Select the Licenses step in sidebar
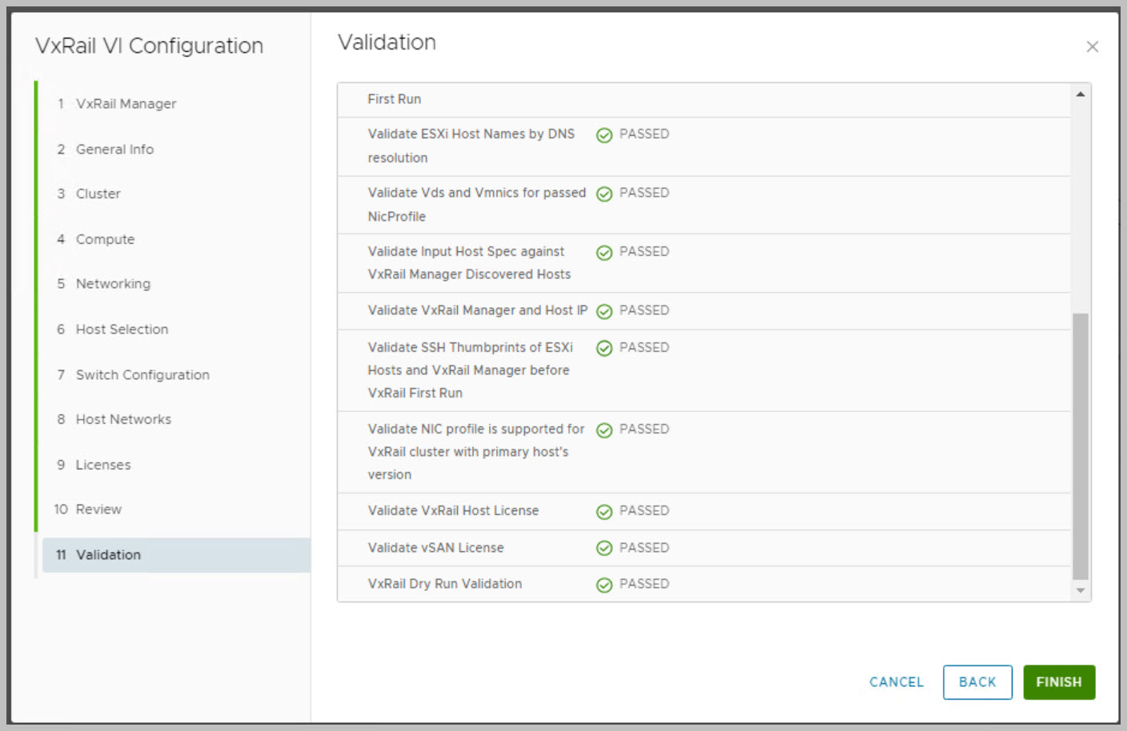The image size is (1127, 731). tap(102, 465)
